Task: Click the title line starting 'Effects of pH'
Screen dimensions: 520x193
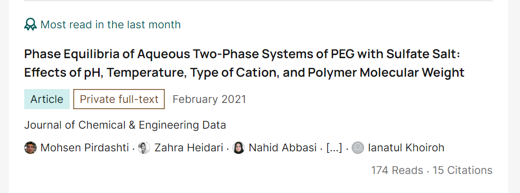Action: 244,73
